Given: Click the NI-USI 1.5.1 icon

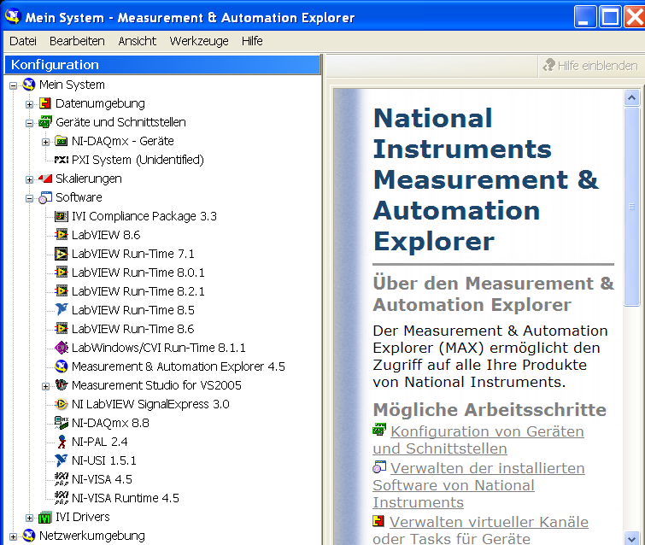Looking at the screenshot, I should point(62,460).
